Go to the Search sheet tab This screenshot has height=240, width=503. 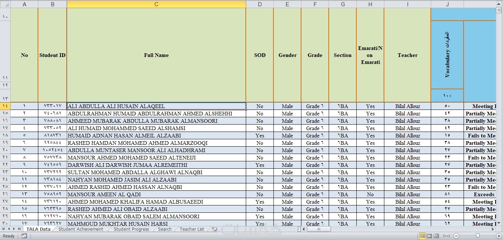point(165,229)
